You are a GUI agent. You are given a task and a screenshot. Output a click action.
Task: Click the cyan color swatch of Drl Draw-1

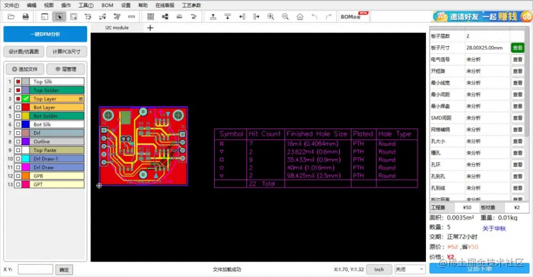(26, 158)
